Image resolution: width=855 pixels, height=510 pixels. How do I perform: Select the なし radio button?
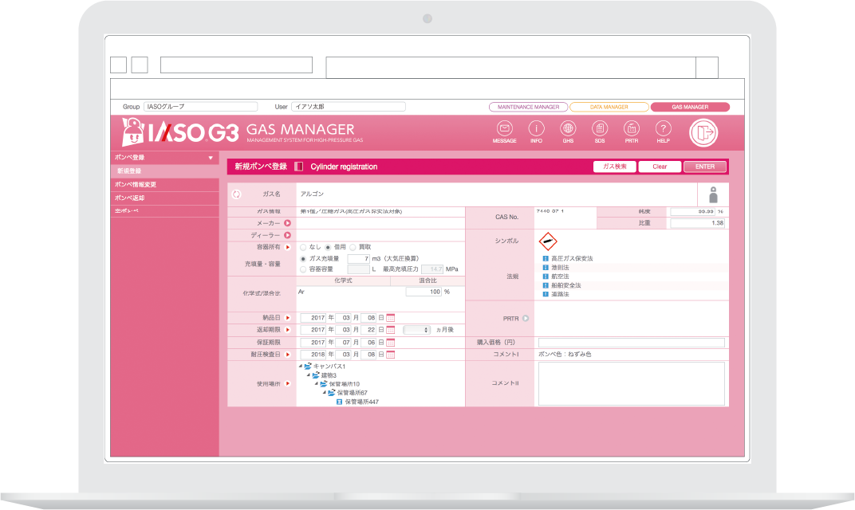pyautogui.click(x=303, y=247)
